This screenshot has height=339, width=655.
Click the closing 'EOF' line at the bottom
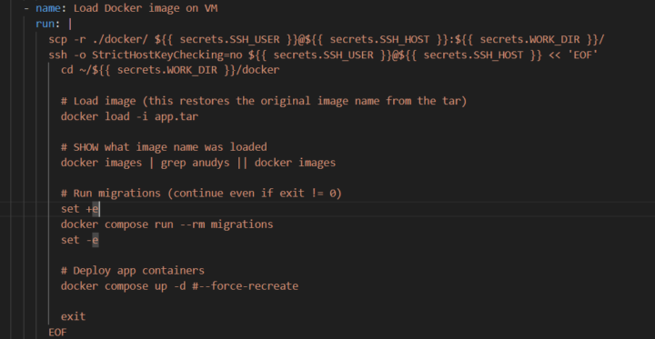[x=57, y=333]
